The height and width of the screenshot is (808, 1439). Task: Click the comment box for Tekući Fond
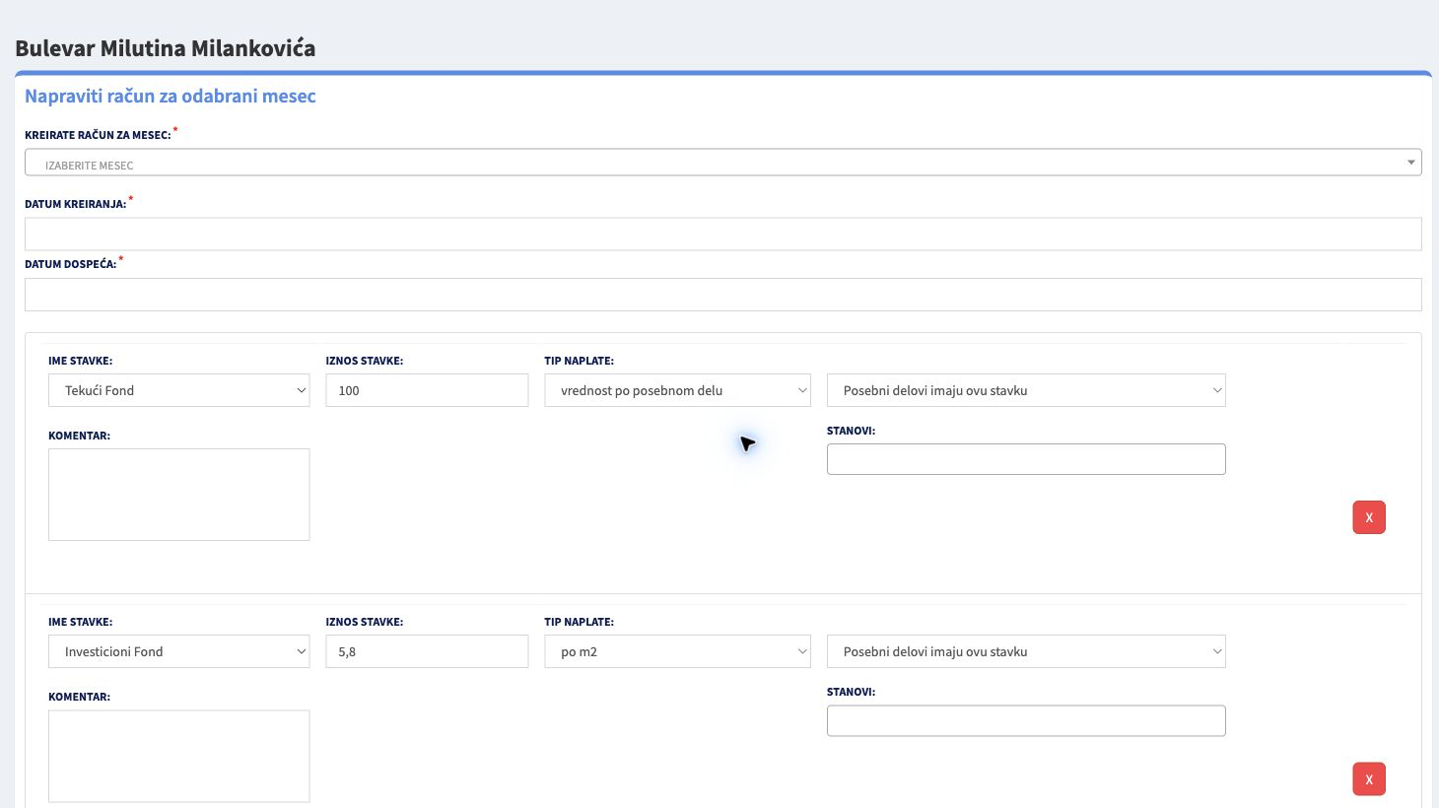point(178,495)
